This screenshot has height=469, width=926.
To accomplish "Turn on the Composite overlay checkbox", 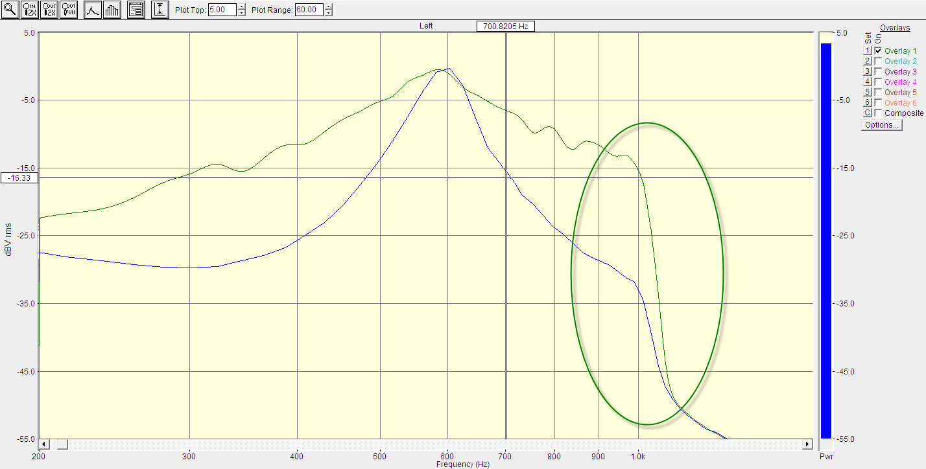I will [x=878, y=113].
